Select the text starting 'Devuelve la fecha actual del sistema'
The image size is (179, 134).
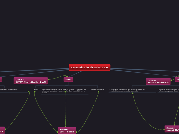(64, 91)
